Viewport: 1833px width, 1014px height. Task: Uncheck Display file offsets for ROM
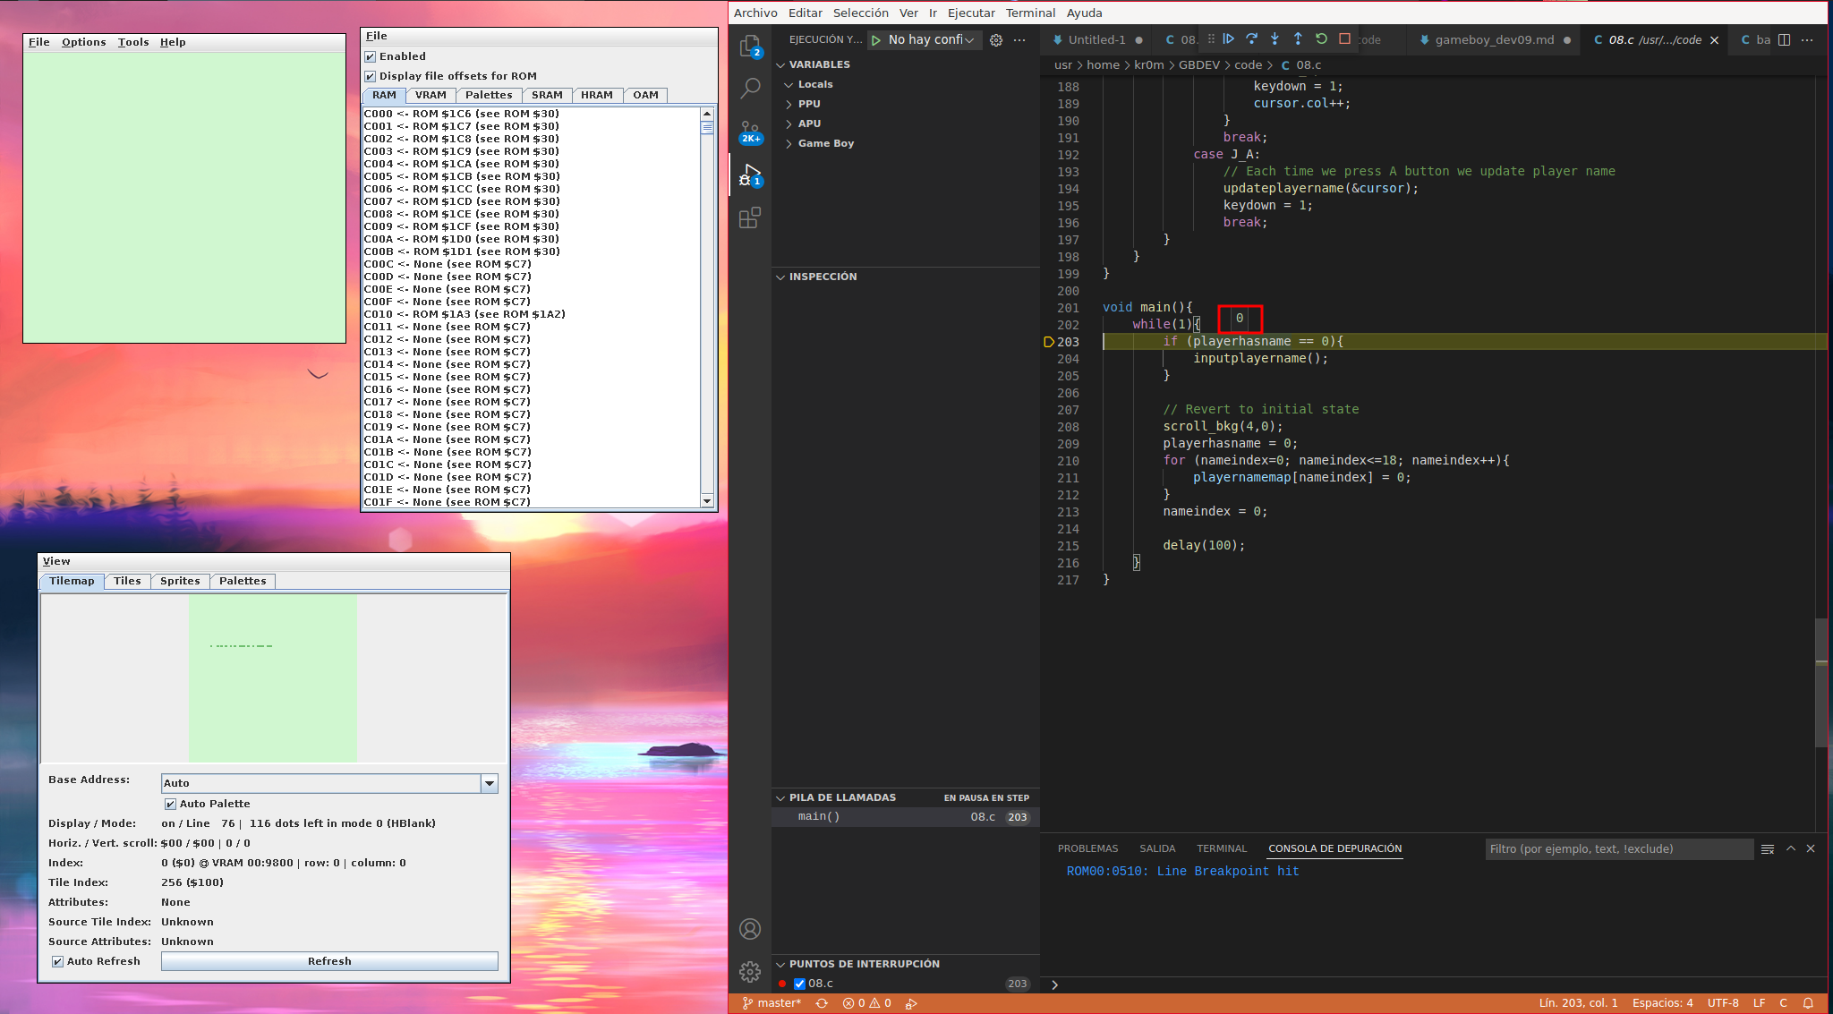click(x=371, y=77)
